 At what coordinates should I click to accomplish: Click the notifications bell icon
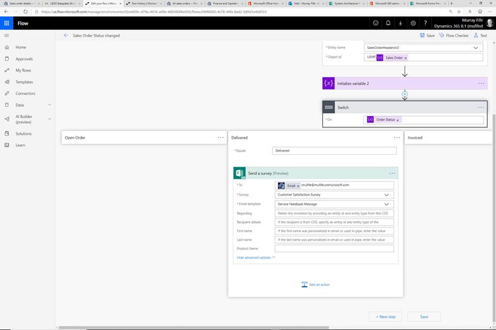(x=388, y=23)
